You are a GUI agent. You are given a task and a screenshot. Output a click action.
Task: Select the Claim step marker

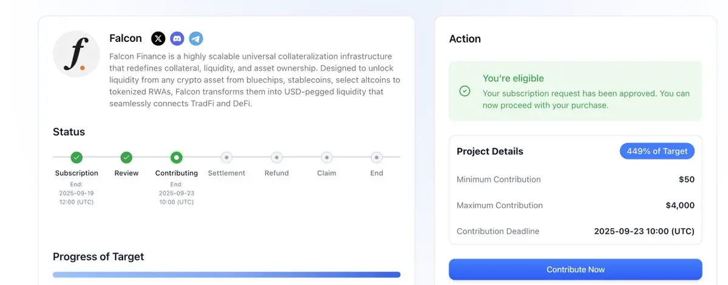[327, 158]
